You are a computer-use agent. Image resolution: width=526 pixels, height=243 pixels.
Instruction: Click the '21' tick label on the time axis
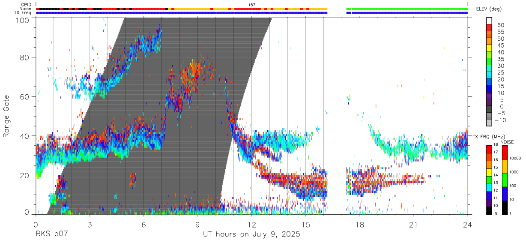[413, 225]
